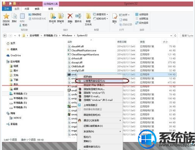Click the 新建文件夹 folder icon
Screen dimensions: 195x150
coord(88,16)
